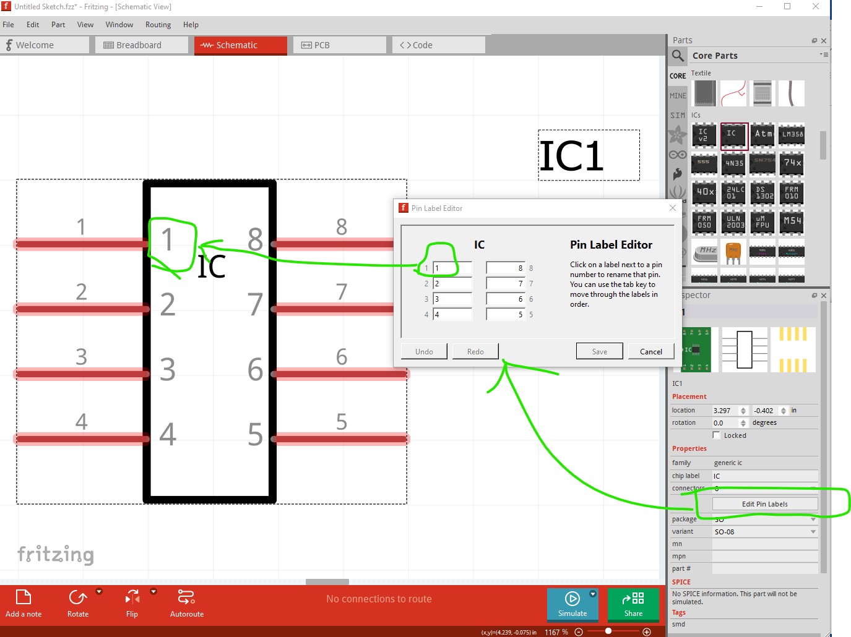Click the pin 1 label input field
851x637 pixels.
(452, 268)
